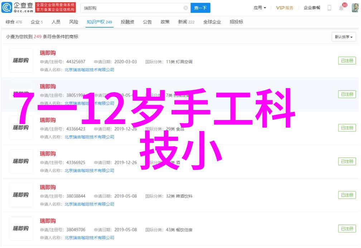
Task: Switch to the 综合 476 tab
Action: point(14,22)
